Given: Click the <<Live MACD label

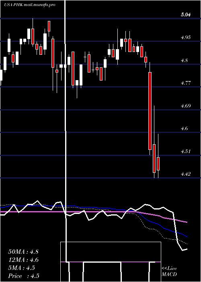Looking at the screenshot, I should (x=169, y=272).
